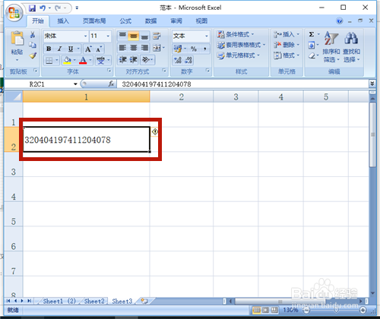Align text to top of cell

122,36
